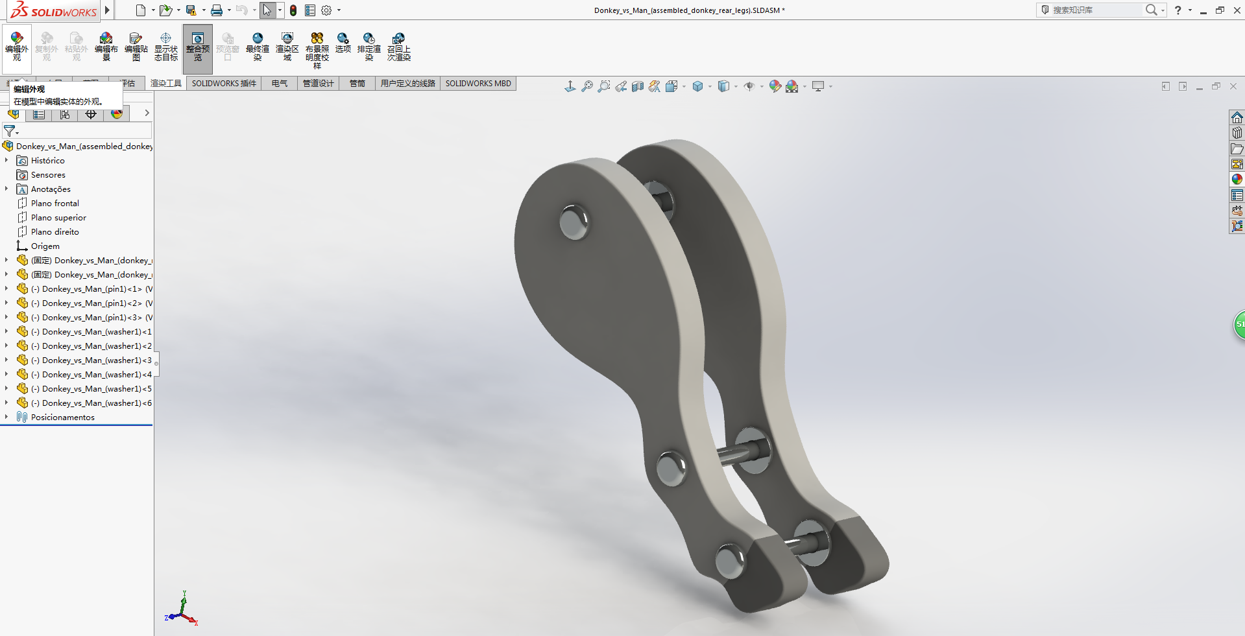This screenshot has width=1245, height=636.
Task: Open Edit Decal (编辑贴图) tool
Action: click(136, 47)
